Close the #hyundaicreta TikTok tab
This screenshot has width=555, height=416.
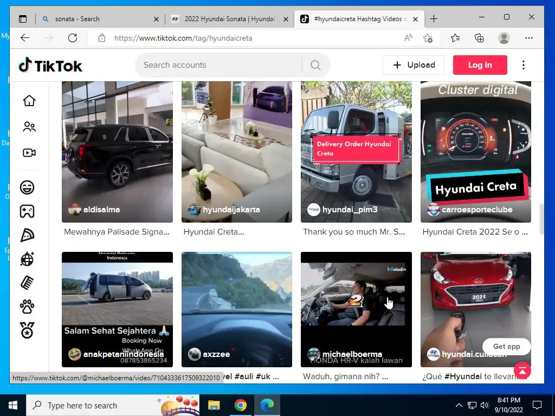[x=416, y=19]
